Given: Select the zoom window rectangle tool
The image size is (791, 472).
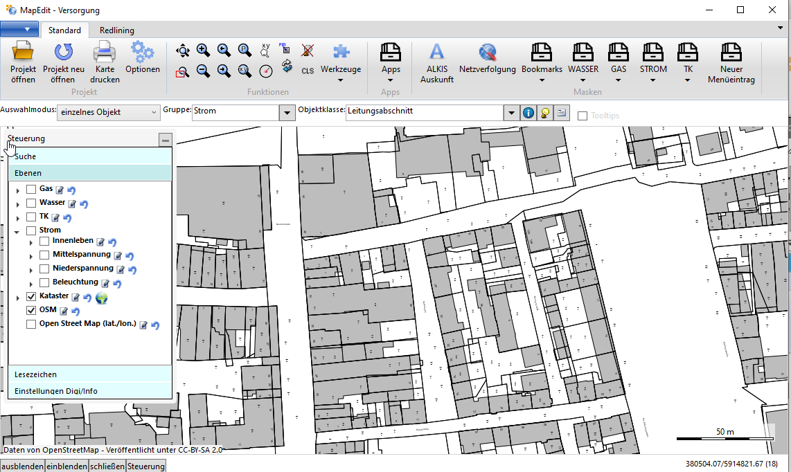Looking at the screenshot, I should coord(182,71).
